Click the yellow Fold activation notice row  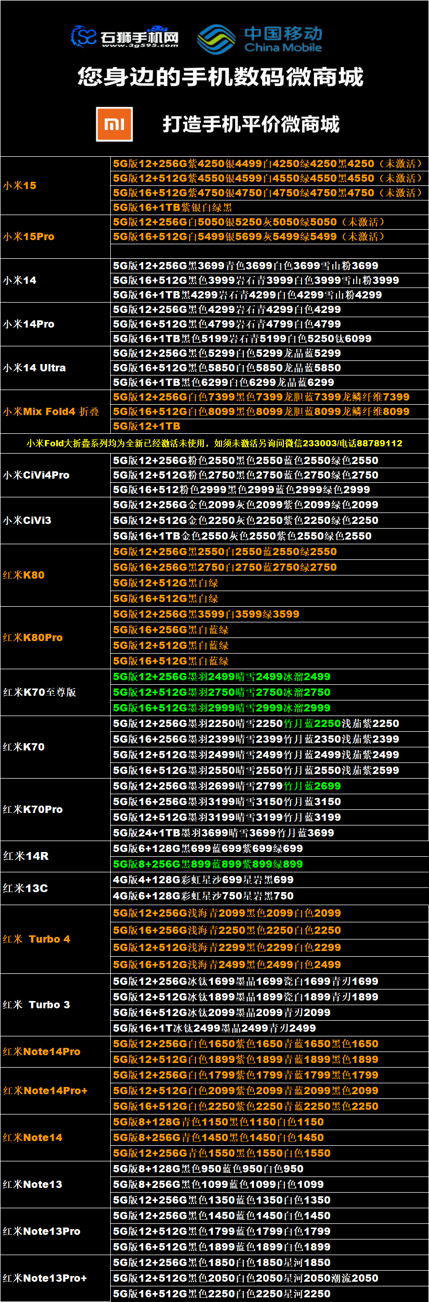coord(214,444)
